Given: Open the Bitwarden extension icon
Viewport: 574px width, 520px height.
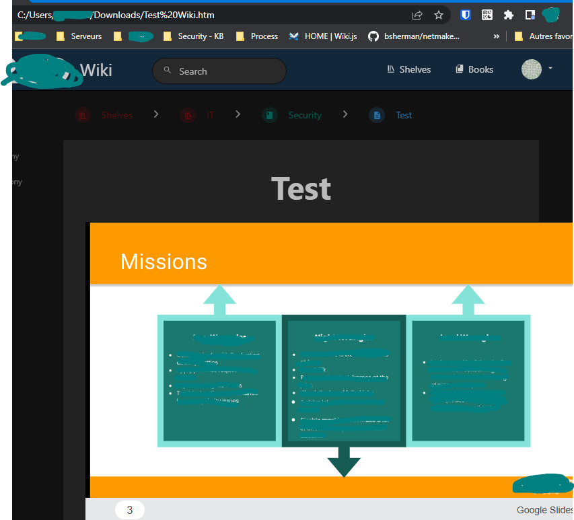Looking at the screenshot, I should click(x=465, y=14).
